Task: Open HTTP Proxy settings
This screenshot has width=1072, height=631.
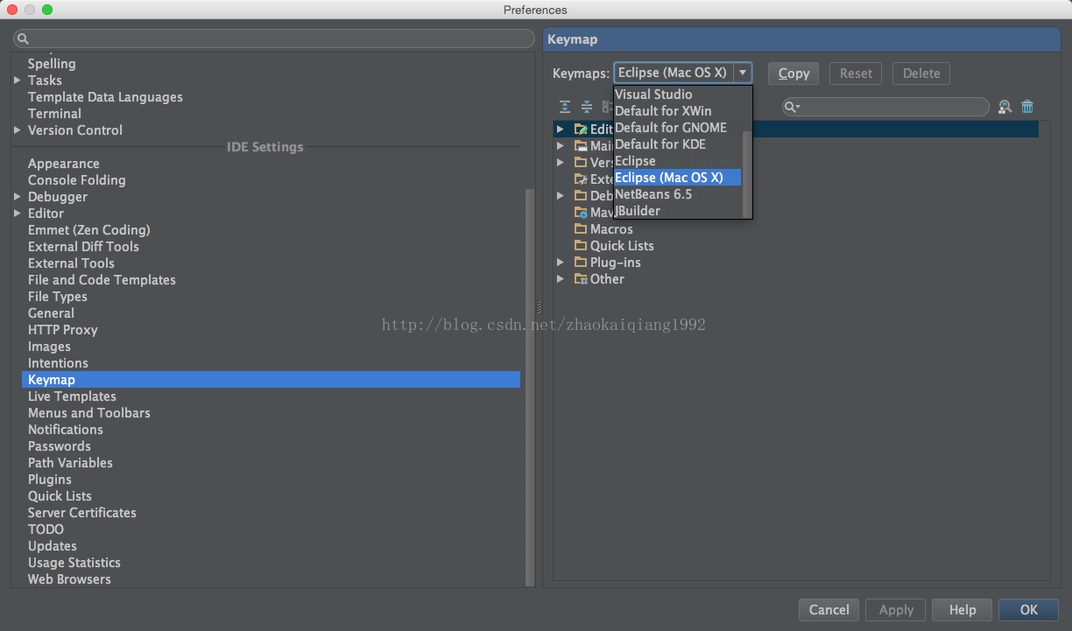Action: pos(63,330)
